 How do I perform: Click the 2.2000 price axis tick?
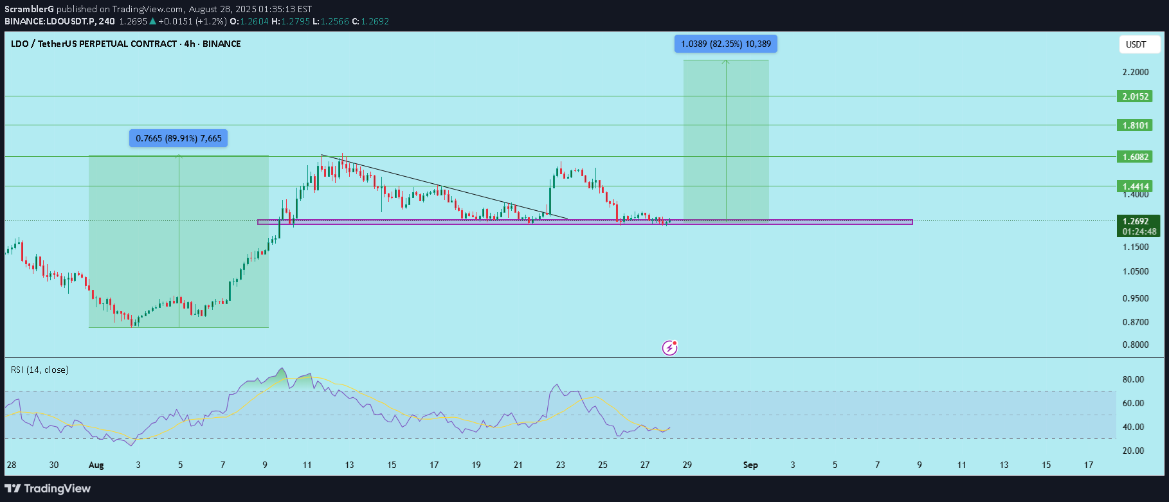(x=1136, y=72)
